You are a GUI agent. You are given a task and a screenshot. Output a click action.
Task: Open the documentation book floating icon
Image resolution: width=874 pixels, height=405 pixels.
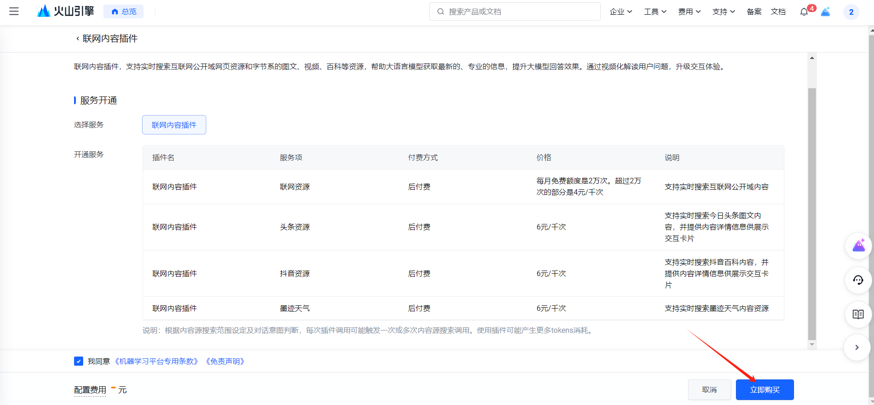(858, 314)
